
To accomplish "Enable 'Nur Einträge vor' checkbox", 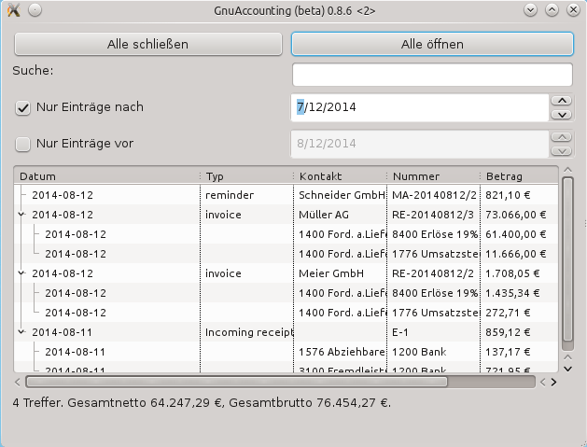I will pyautogui.click(x=22, y=144).
